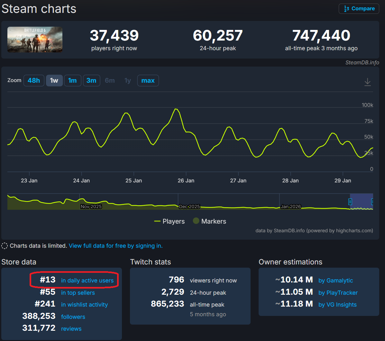Click the 60,257 24-hour peak figure
The image size is (385, 341).
point(218,35)
